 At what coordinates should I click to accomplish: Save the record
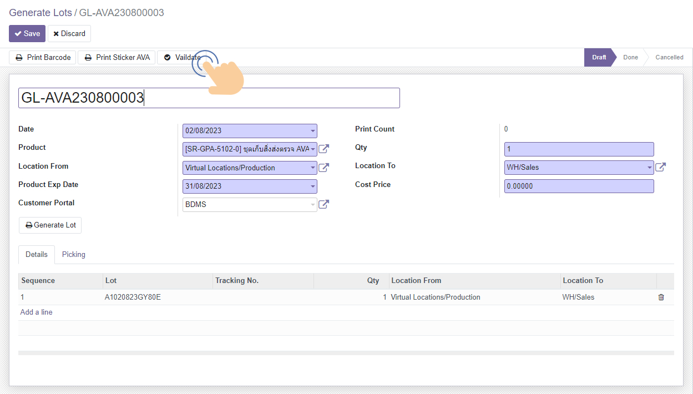click(27, 34)
